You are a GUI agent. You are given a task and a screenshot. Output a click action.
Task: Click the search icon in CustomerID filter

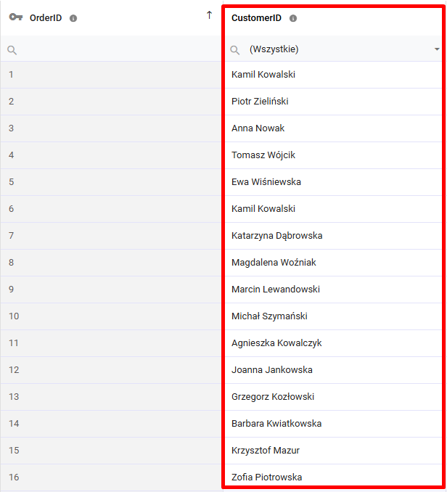pos(234,50)
